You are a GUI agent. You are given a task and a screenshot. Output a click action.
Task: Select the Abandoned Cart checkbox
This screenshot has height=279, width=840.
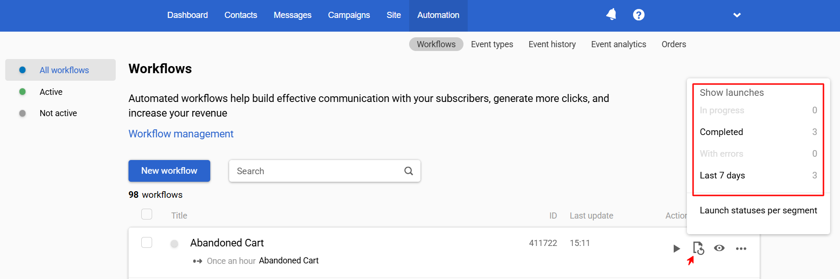coord(147,243)
